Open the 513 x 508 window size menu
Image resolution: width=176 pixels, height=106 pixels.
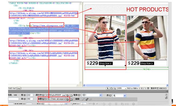click(x=133, y=88)
